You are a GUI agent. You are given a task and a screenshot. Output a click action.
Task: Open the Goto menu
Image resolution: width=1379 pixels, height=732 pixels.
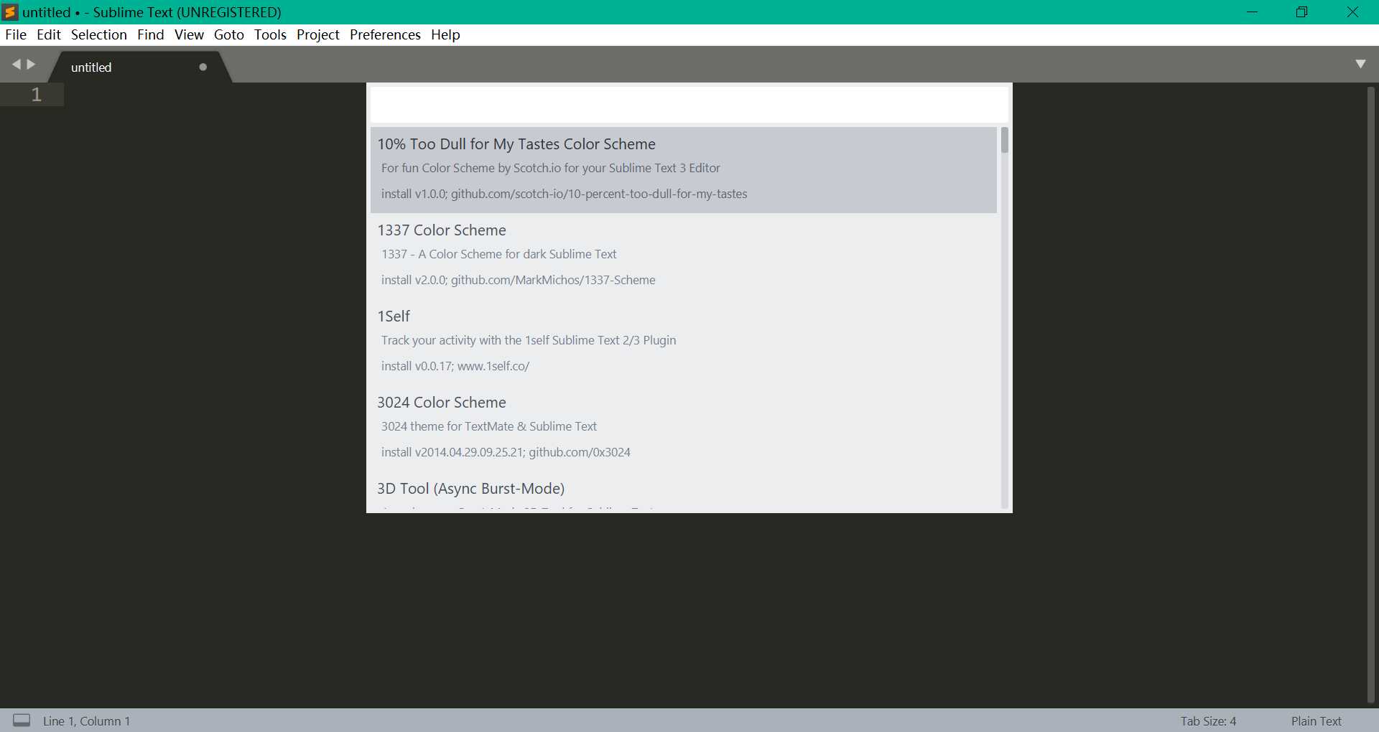click(229, 34)
